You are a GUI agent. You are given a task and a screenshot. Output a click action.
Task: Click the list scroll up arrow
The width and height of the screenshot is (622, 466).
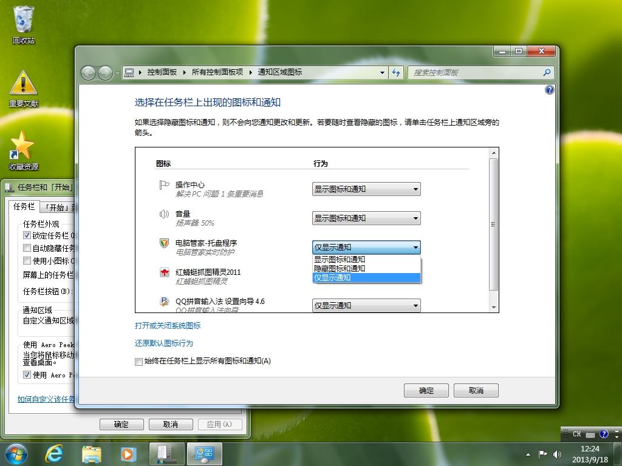point(493,153)
